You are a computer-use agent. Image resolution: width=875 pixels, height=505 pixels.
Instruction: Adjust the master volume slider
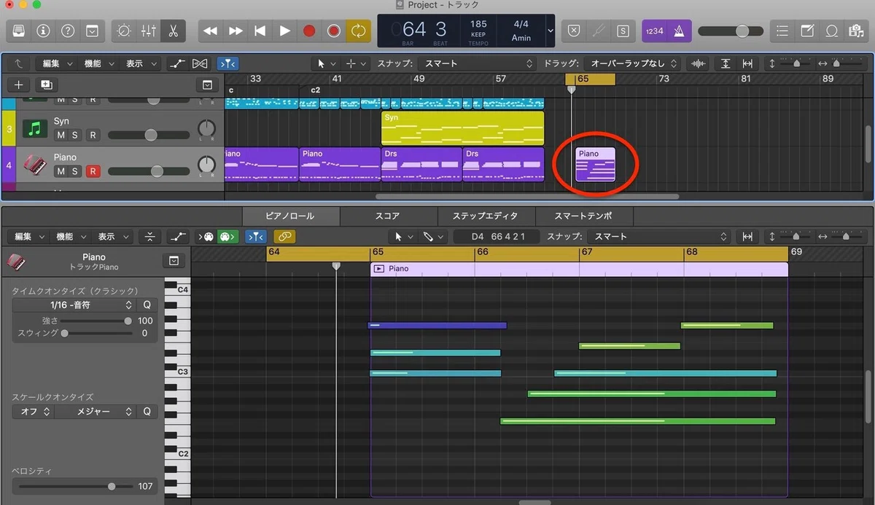point(729,31)
